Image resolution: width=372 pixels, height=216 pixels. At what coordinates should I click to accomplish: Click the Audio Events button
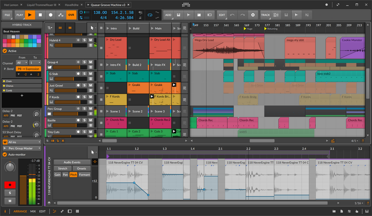click(x=72, y=163)
